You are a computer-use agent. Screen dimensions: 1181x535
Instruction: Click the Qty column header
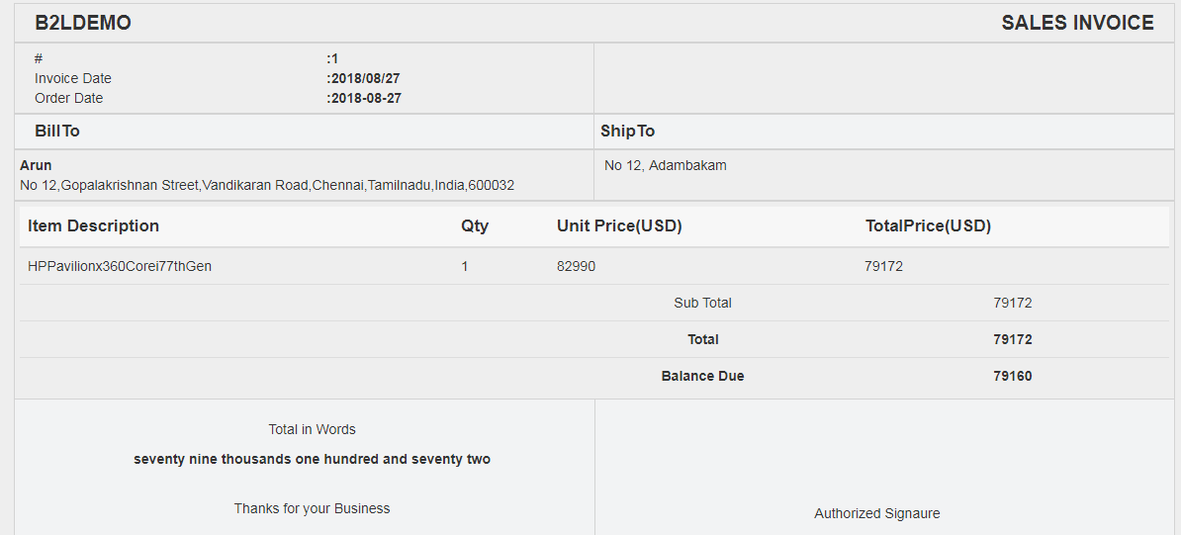[475, 225]
